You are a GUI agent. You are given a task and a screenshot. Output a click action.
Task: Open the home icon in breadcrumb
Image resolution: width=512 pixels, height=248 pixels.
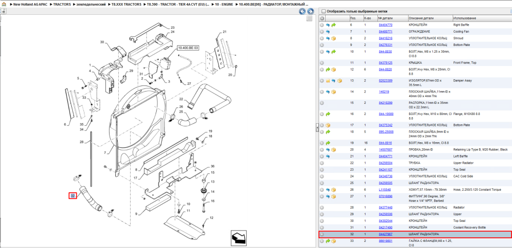pos(4,5)
